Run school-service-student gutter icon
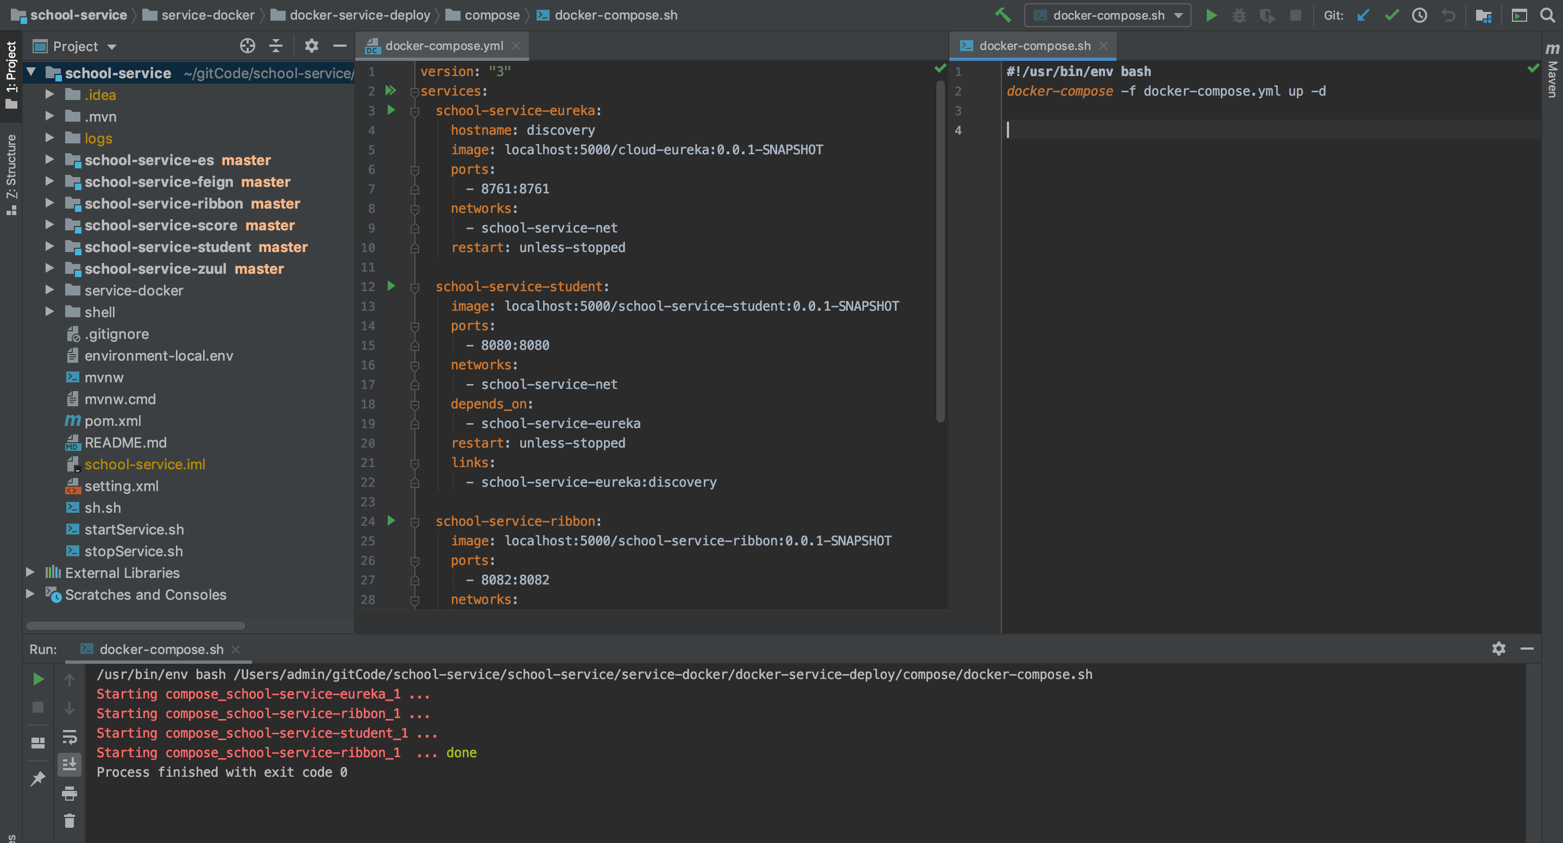 click(392, 286)
